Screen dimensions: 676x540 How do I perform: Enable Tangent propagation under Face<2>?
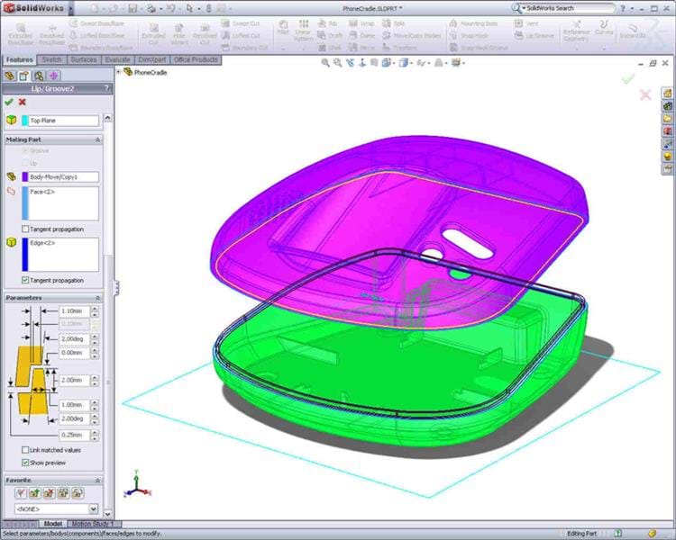pos(25,229)
